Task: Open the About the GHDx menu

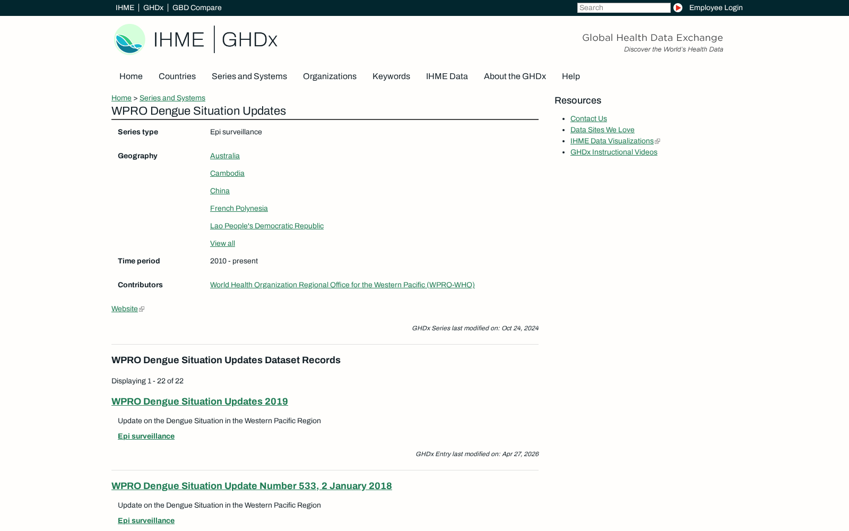Action: coord(515,76)
